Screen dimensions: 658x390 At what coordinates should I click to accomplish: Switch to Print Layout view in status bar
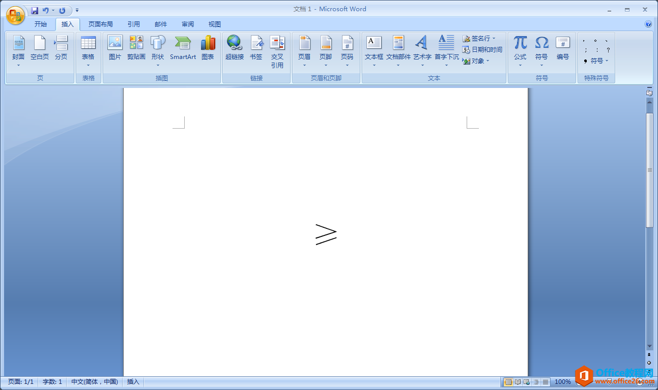click(x=508, y=382)
